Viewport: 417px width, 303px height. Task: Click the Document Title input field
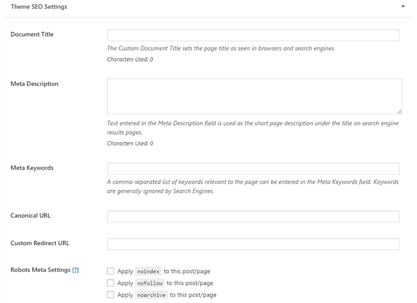click(x=253, y=36)
